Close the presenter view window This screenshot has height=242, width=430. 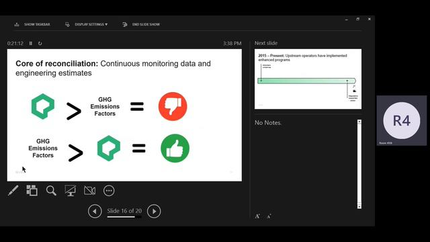[x=370, y=19]
